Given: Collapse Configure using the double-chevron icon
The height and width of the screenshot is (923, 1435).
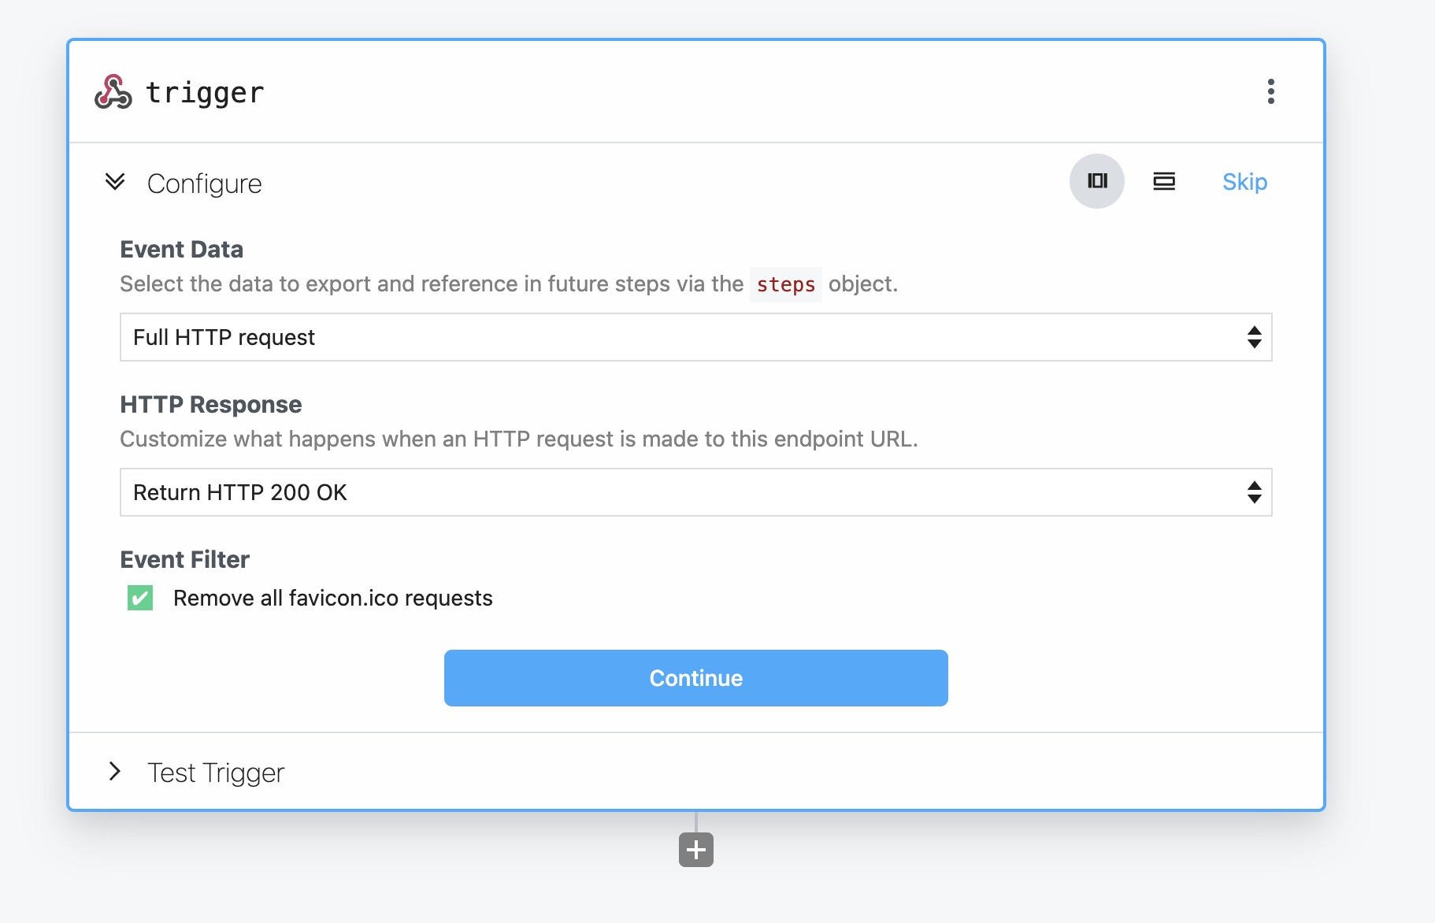Looking at the screenshot, I should point(115,182).
